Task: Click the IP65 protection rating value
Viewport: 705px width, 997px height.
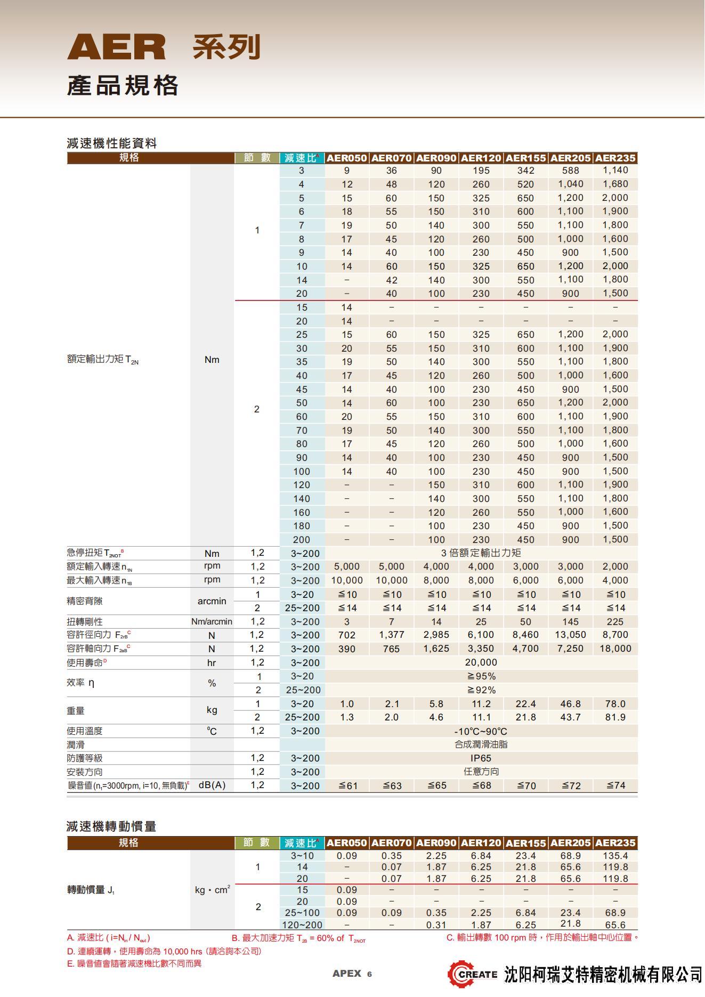Action: pos(481,758)
